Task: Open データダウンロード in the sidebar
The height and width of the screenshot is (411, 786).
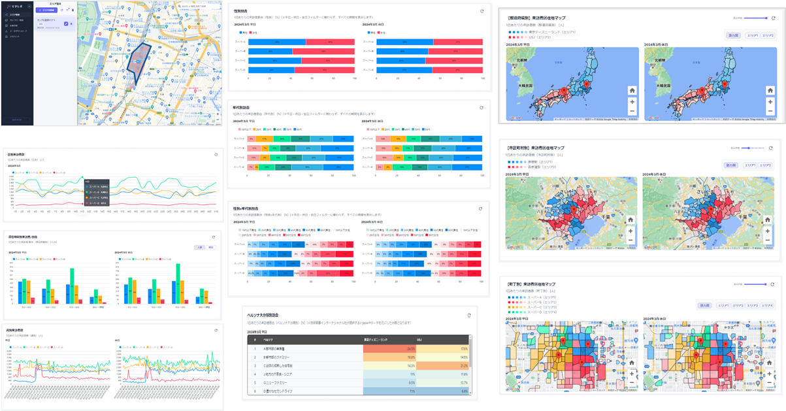Action: coord(17,31)
